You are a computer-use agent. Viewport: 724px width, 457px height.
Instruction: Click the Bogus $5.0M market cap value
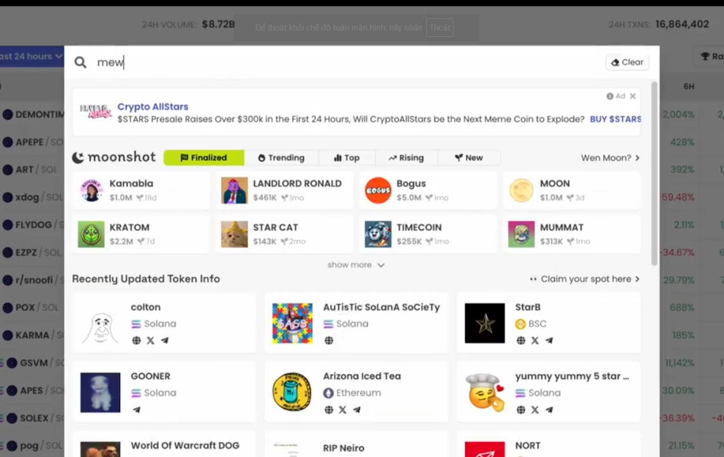(x=408, y=197)
